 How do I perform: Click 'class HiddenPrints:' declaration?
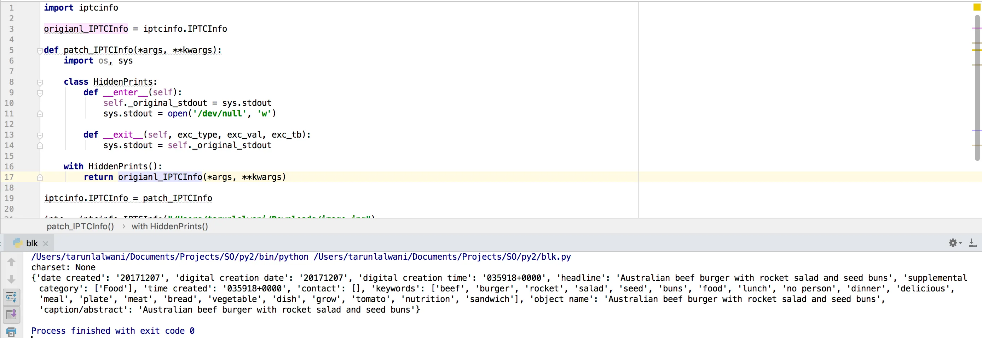[110, 82]
